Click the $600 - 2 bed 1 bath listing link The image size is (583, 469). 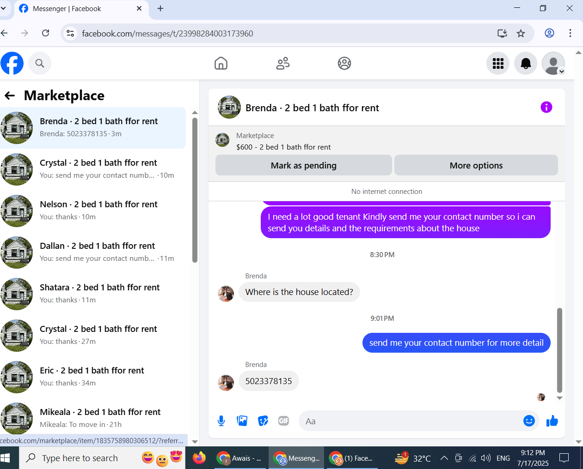(x=283, y=147)
